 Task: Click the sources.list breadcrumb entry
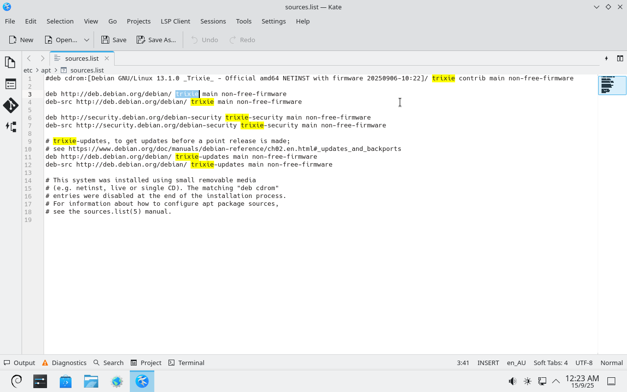point(82,70)
